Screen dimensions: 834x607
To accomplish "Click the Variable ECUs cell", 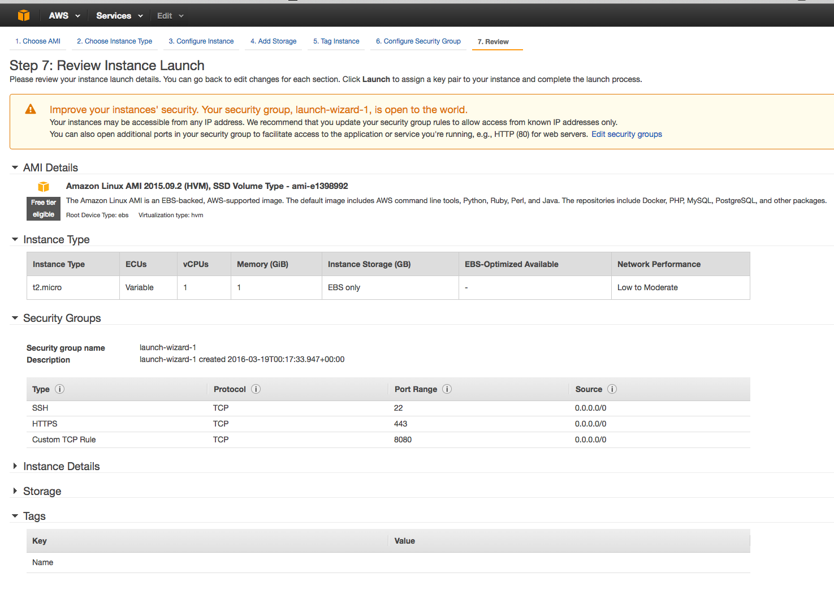I will [148, 287].
